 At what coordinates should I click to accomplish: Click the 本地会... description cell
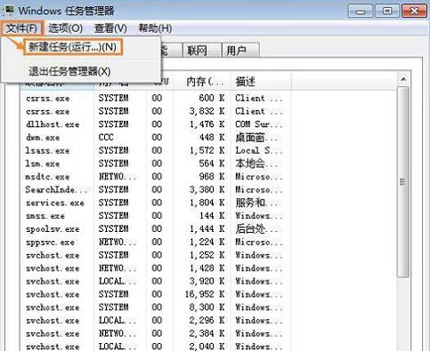(x=256, y=164)
